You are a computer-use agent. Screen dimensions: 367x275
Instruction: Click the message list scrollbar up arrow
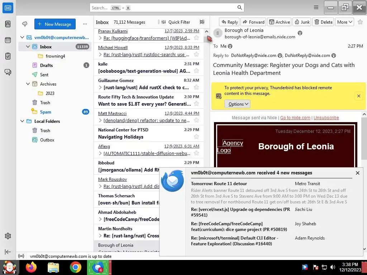point(206,32)
